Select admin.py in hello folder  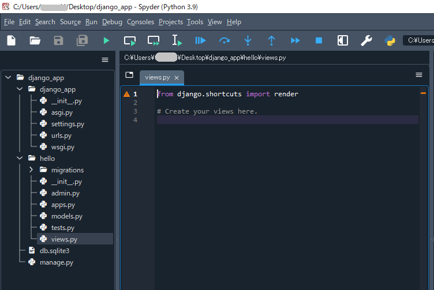click(x=65, y=193)
